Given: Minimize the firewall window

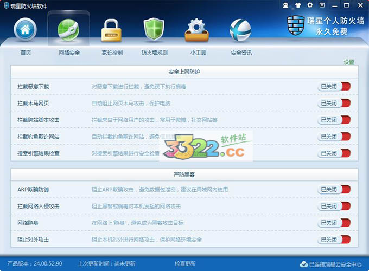Looking at the screenshot, I should click(x=334, y=5).
